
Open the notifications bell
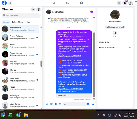point(125,3)
